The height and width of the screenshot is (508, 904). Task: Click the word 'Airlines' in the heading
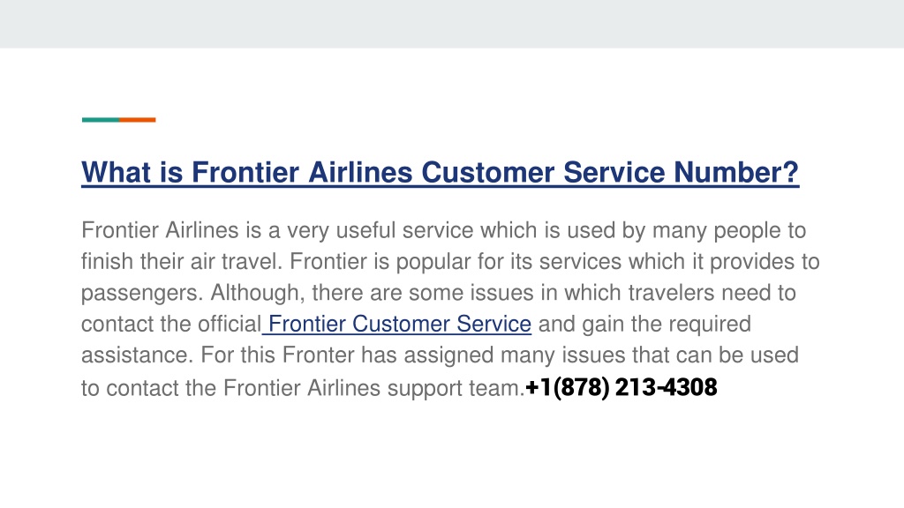pyautogui.click(x=360, y=172)
